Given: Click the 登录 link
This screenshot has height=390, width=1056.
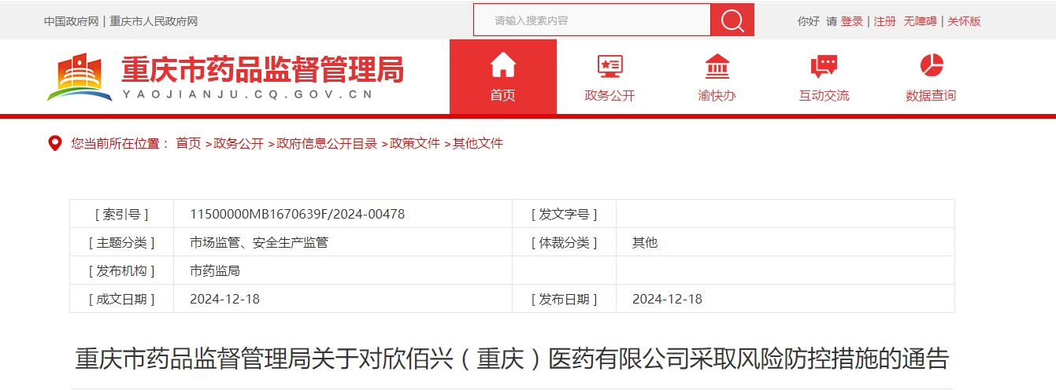Looking at the screenshot, I should (x=852, y=21).
